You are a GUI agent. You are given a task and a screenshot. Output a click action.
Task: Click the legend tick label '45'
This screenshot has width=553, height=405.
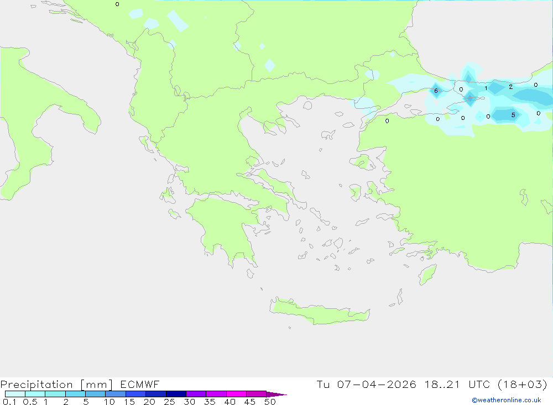250,402
